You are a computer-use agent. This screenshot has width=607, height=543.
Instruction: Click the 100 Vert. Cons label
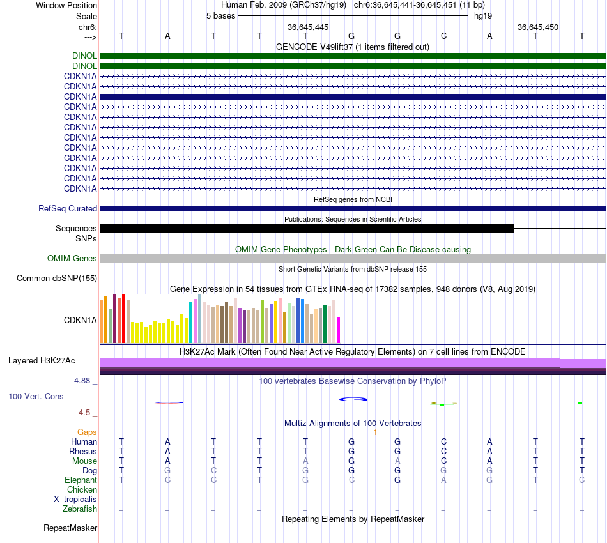(36, 396)
